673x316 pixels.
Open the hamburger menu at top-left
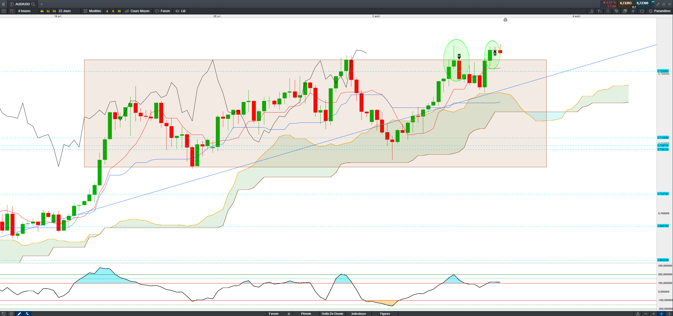(3, 4)
